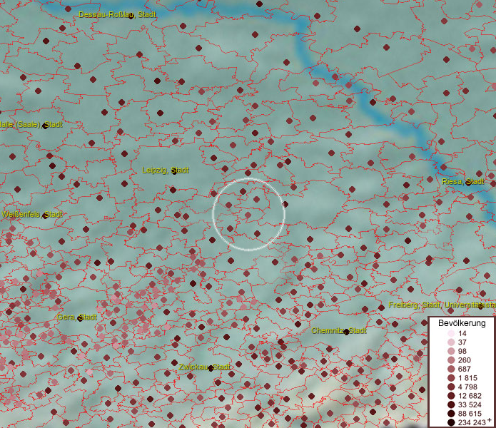The image size is (496, 428).
Task: Select the black city marker at Leipzig
Action: click(174, 172)
